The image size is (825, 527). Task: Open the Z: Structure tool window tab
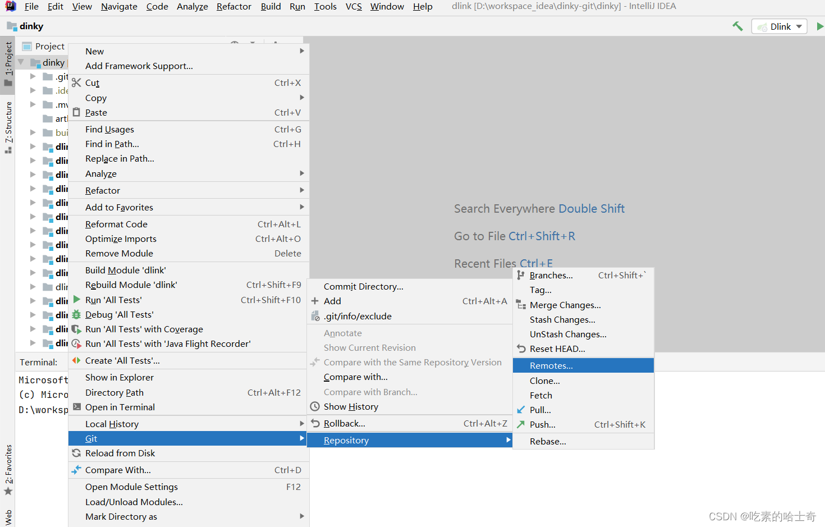8,127
